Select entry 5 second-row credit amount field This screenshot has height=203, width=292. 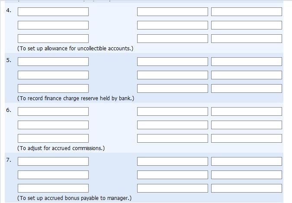(247, 75)
